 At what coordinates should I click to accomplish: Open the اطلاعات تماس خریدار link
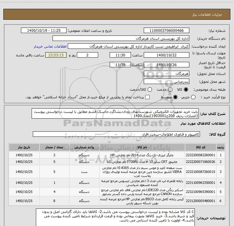click(x=50, y=46)
